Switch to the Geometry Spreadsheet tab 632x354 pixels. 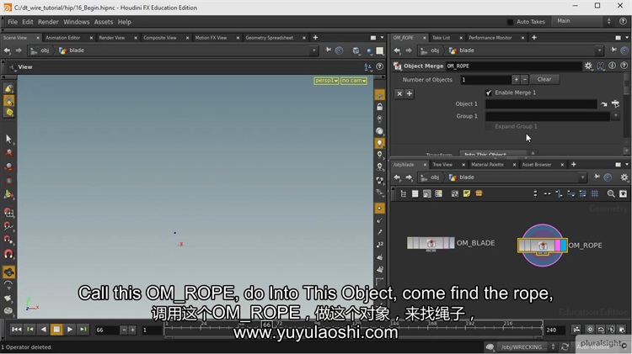[269, 38]
